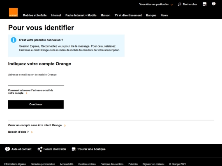Click Aide et contact question icon

7,149
